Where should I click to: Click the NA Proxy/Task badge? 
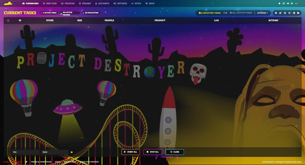91,13
